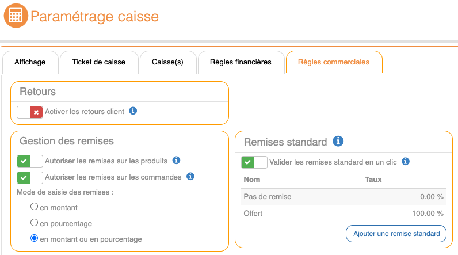Edit the Offert discount name
Image resolution: width=458 pixels, height=255 pixels.
[253, 214]
